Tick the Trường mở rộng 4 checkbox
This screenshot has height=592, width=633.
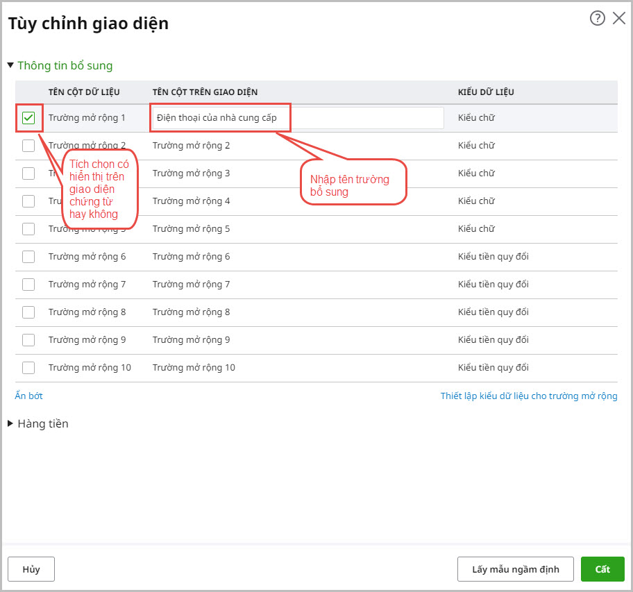pyautogui.click(x=28, y=201)
